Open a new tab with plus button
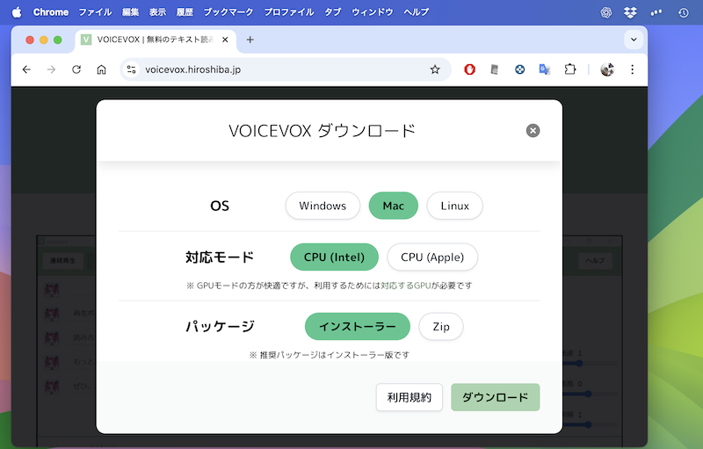703x449 pixels. 250,40
